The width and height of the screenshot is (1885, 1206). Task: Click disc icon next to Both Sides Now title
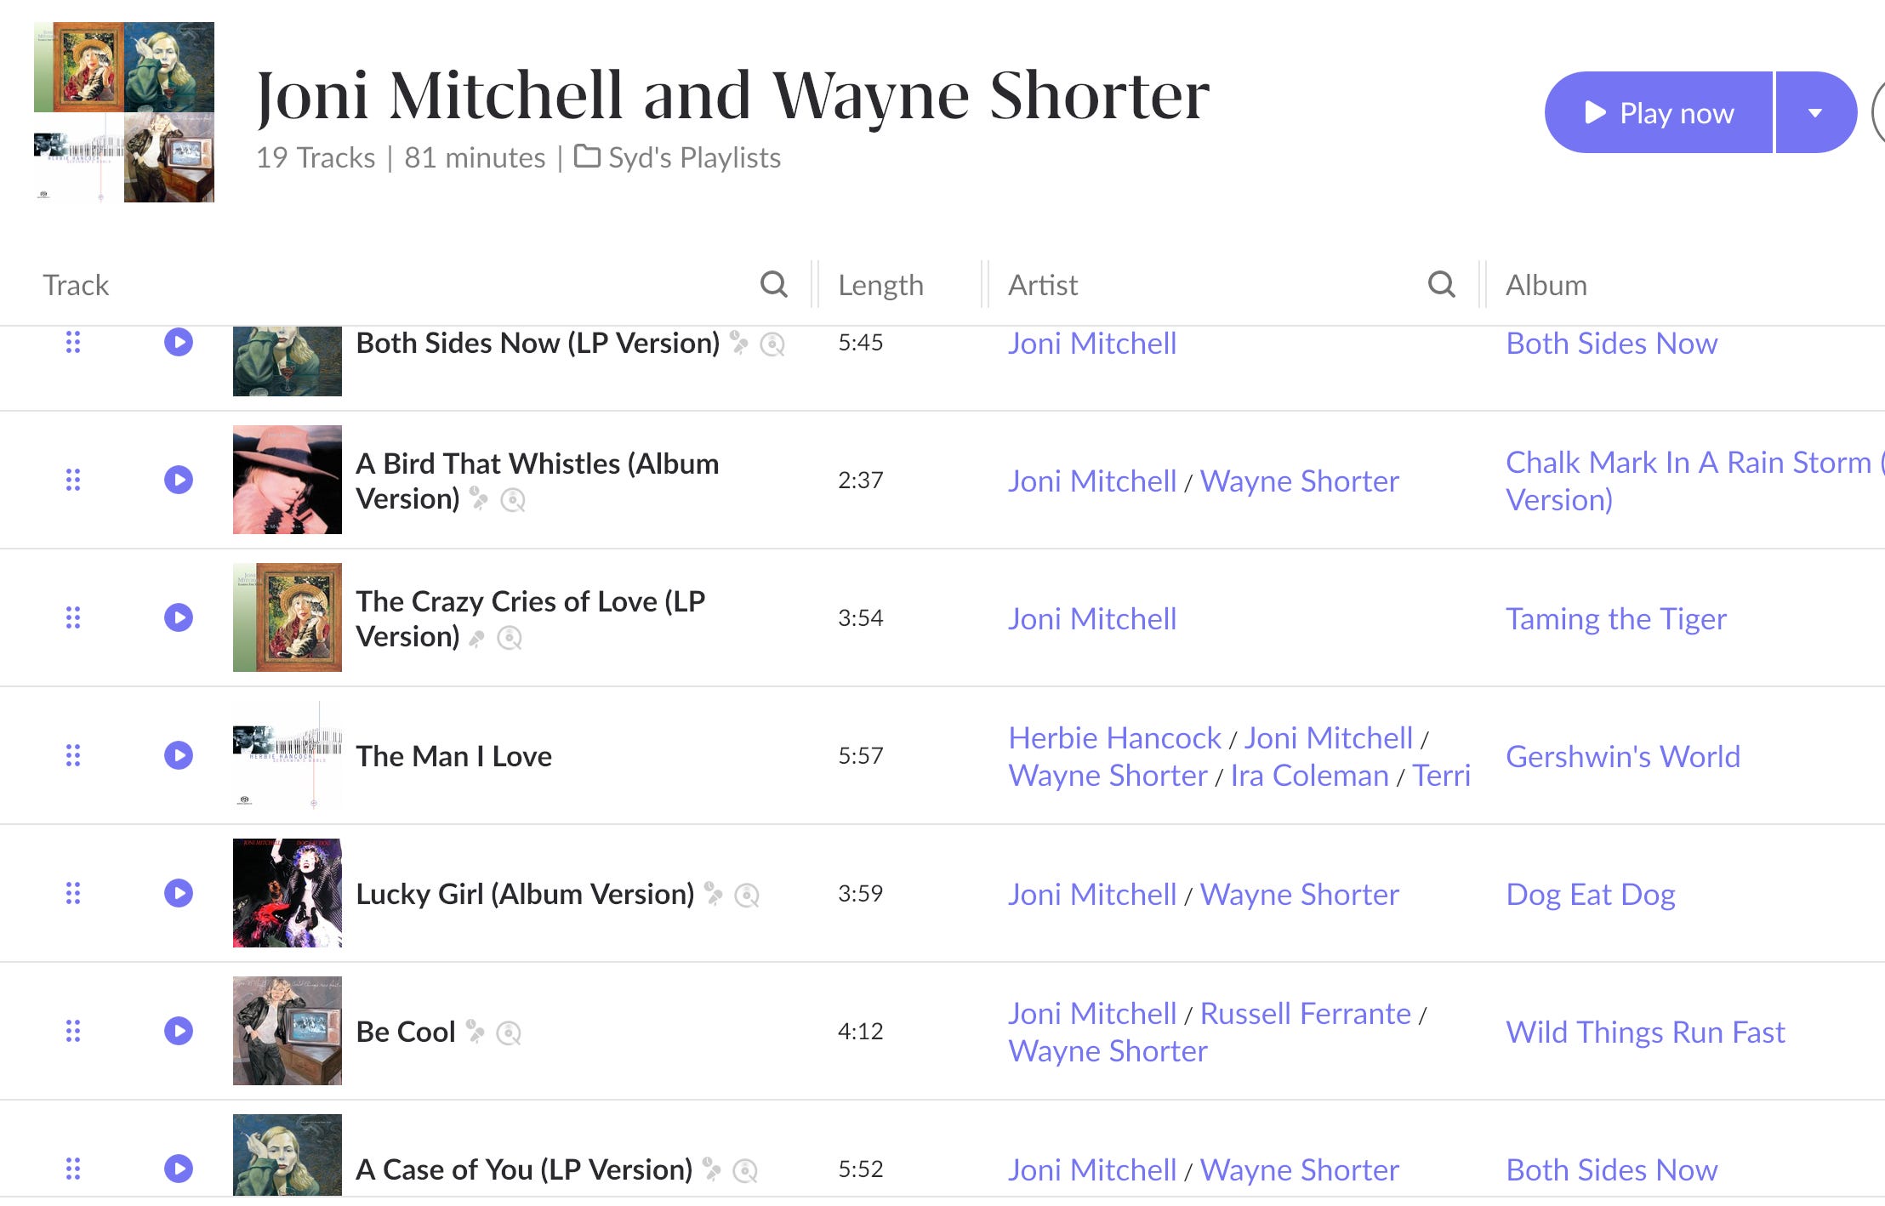(x=772, y=344)
